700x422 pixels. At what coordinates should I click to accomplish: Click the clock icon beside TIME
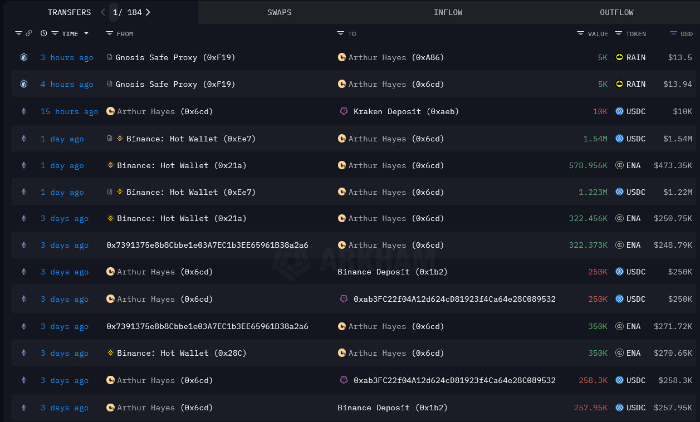[44, 33]
